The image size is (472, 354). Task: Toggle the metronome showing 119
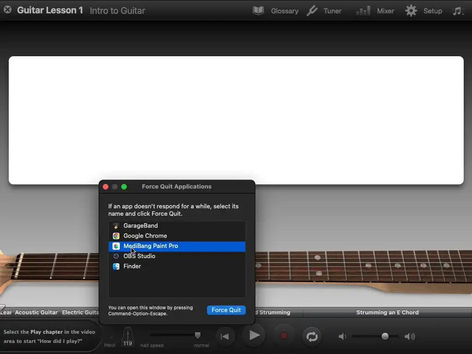(128, 337)
